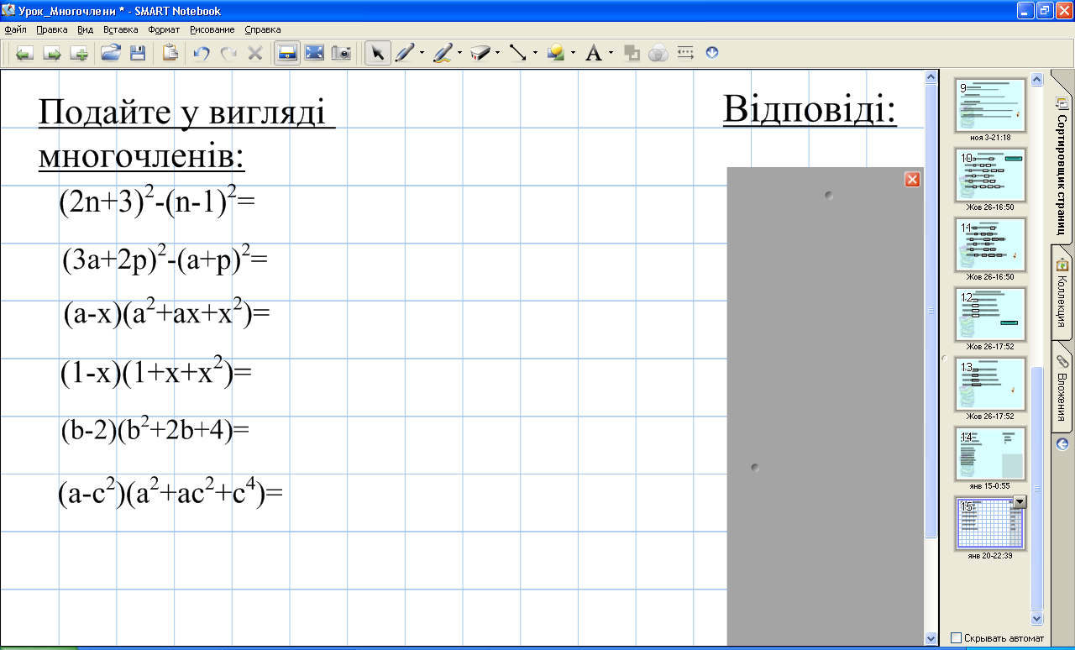Select the Line tool
Image resolution: width=1075 pixels, height=650 pixels.
517,54
